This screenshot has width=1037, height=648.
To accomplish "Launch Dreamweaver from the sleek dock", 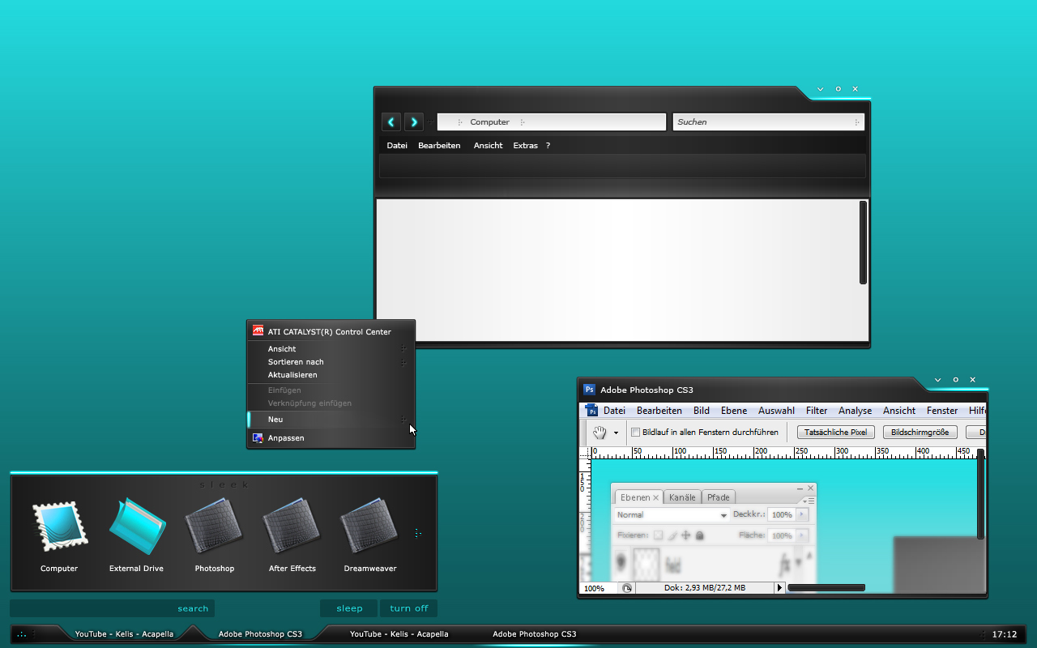I will (x=369, y=527).
